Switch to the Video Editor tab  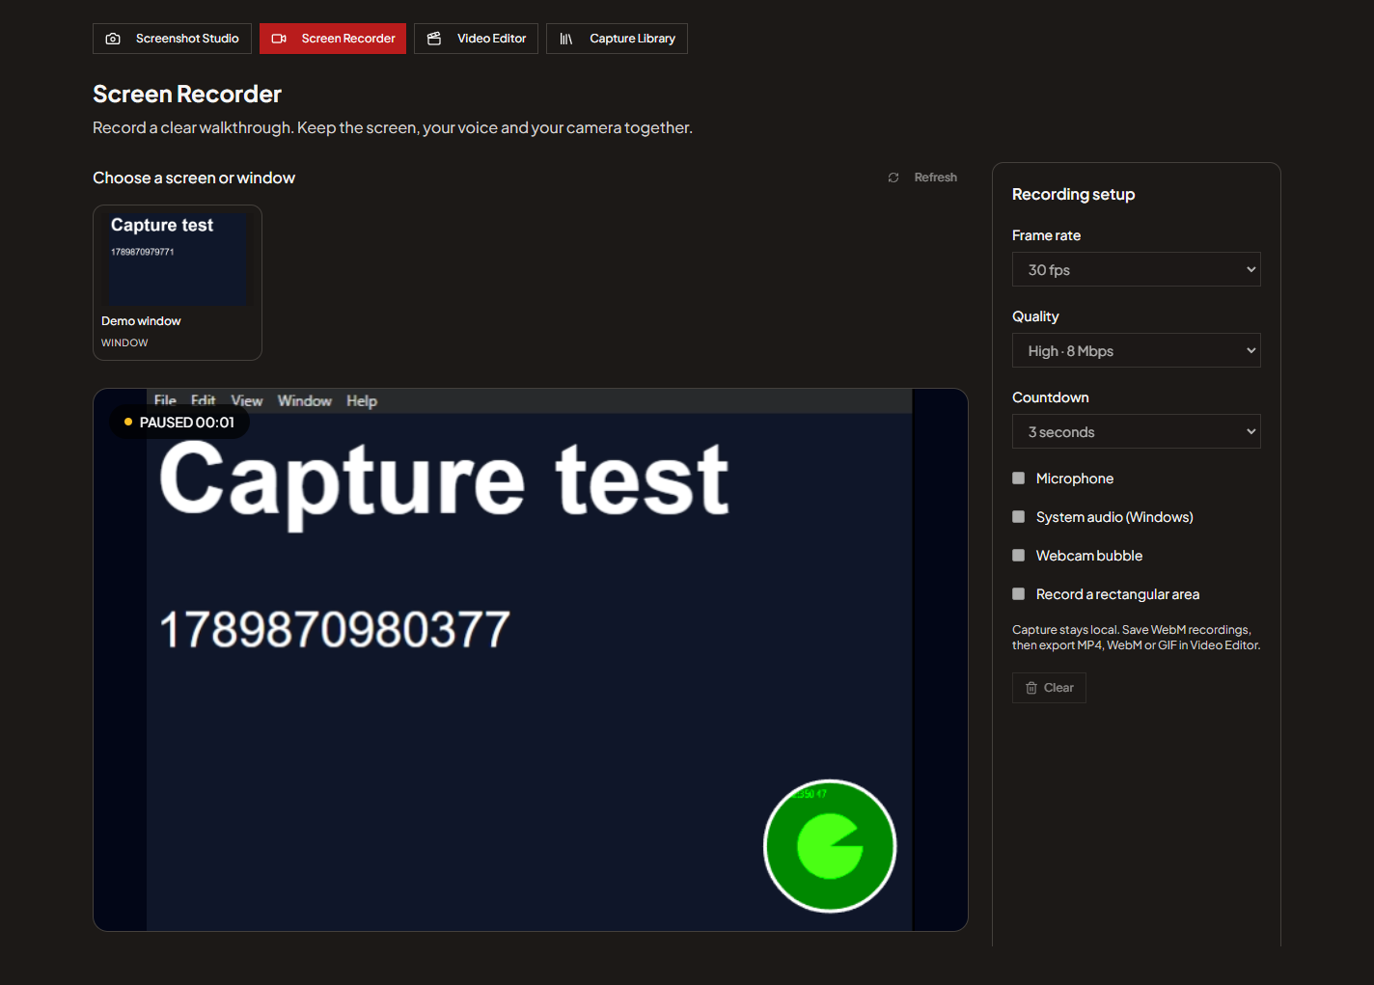click(476, 39)
